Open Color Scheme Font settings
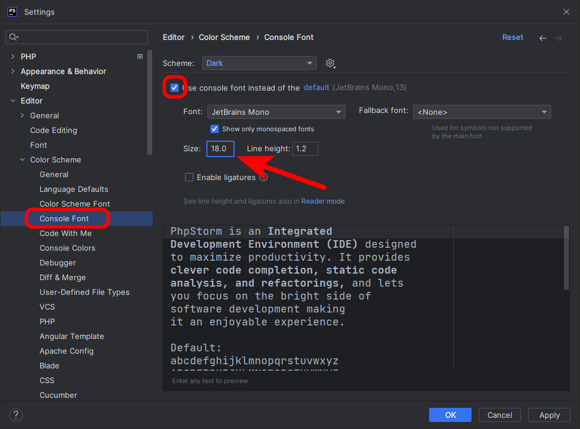The image size is (580, 429). tap(75, 204)
